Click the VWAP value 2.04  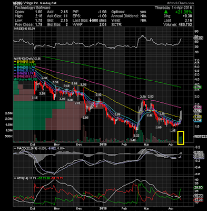(103, 25)
